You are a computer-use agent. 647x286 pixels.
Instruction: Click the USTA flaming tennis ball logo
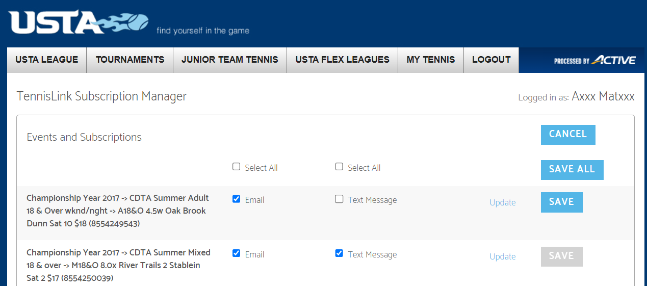79,23
